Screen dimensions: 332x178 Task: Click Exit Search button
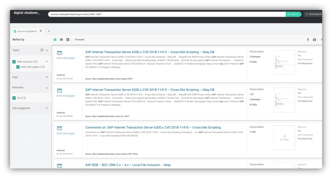coord(313,14)
